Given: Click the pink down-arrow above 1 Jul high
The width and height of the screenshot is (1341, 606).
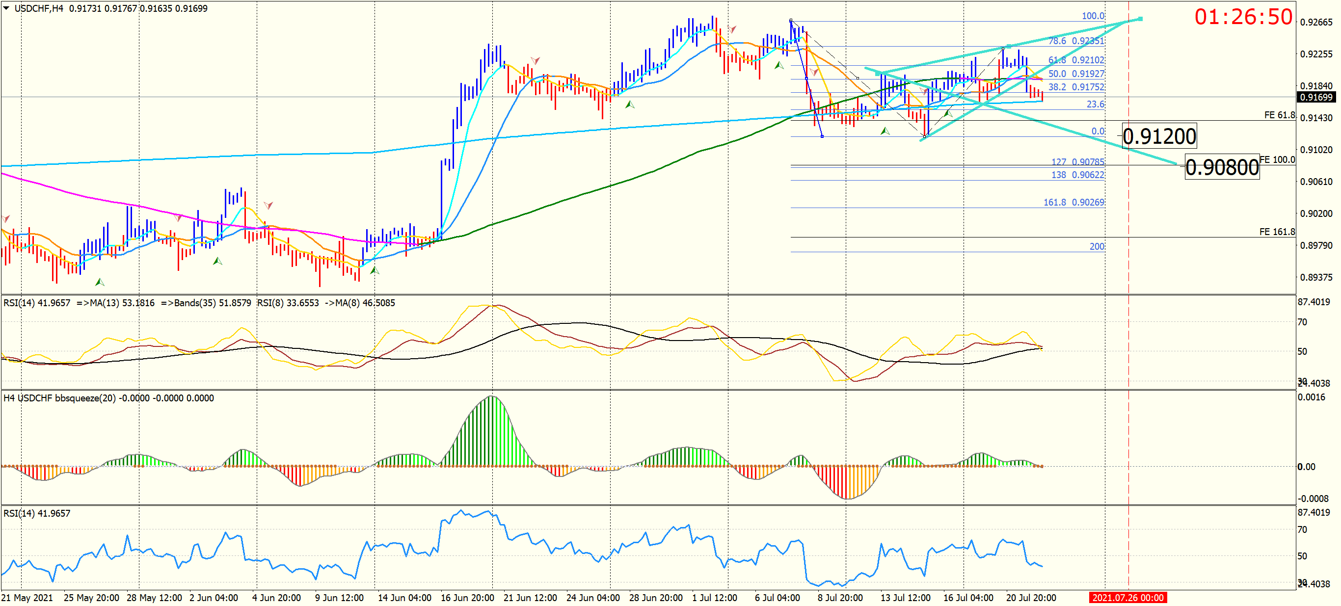Looking at the screenshot, I should tap(732, 29).
